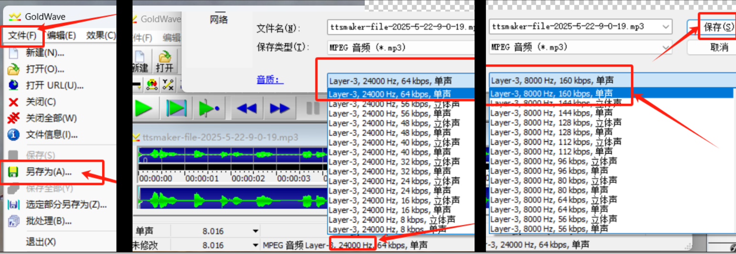Click the 00:00:01 timeline mark

202,179
